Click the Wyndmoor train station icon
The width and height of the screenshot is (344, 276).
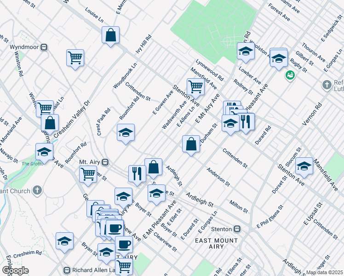(x=44, y=47)
